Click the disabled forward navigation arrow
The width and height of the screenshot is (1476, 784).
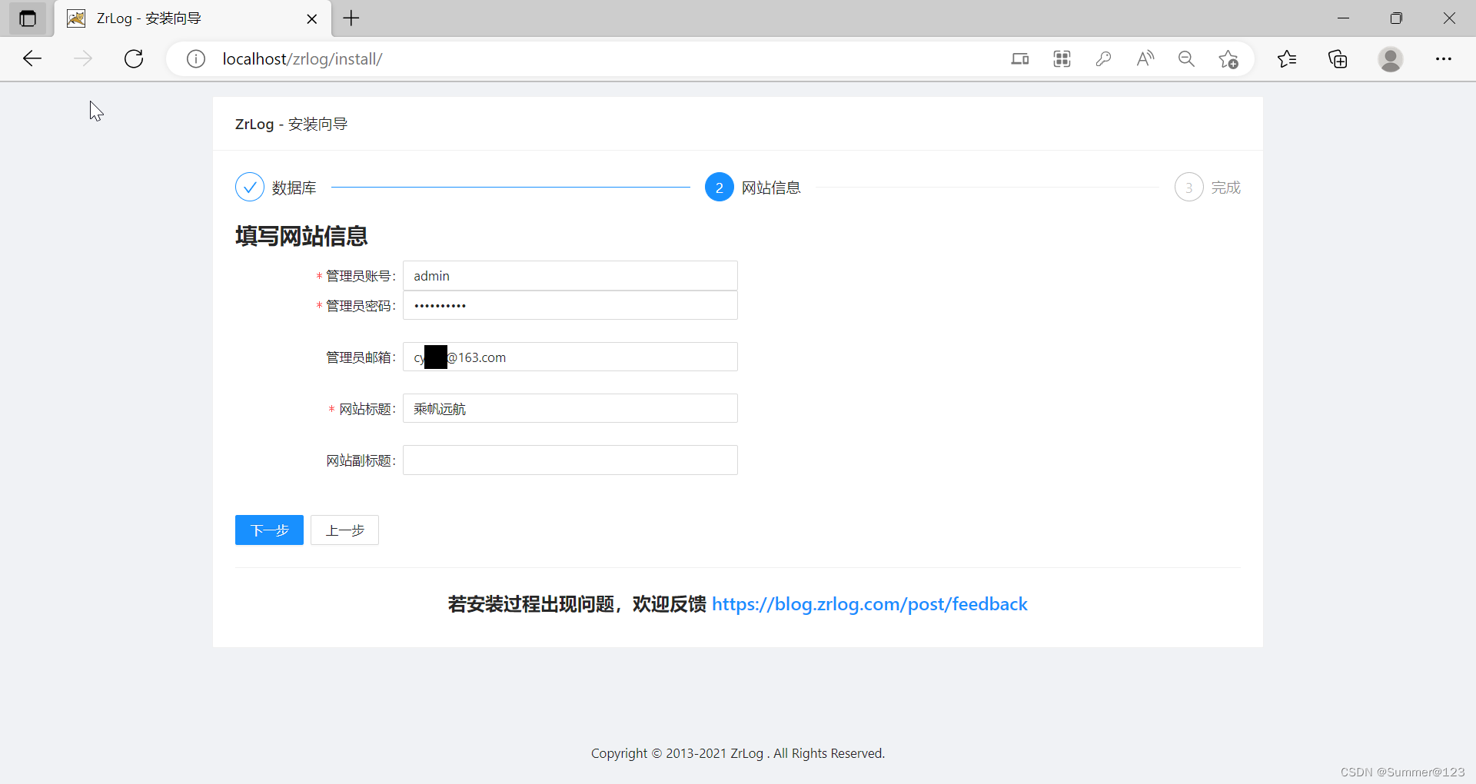tap(83, 58)
